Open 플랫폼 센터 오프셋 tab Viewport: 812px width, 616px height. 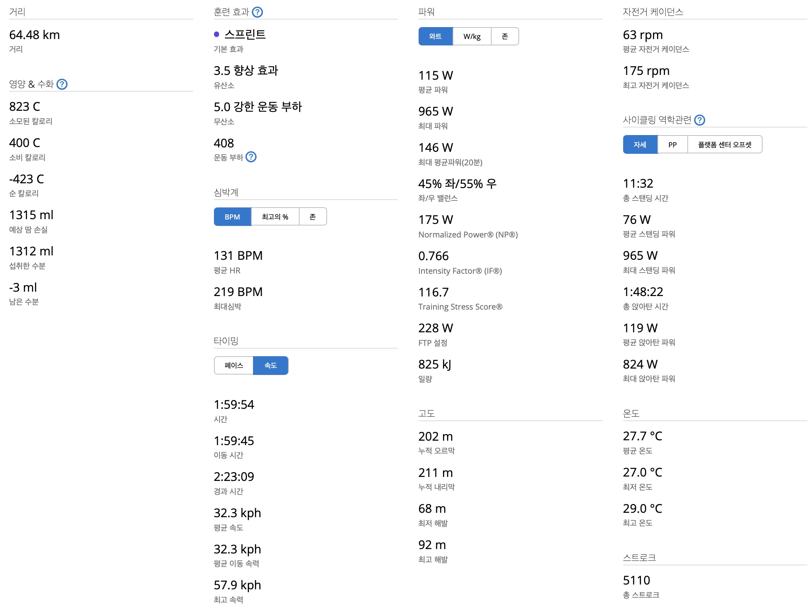(x=724, y=145)
